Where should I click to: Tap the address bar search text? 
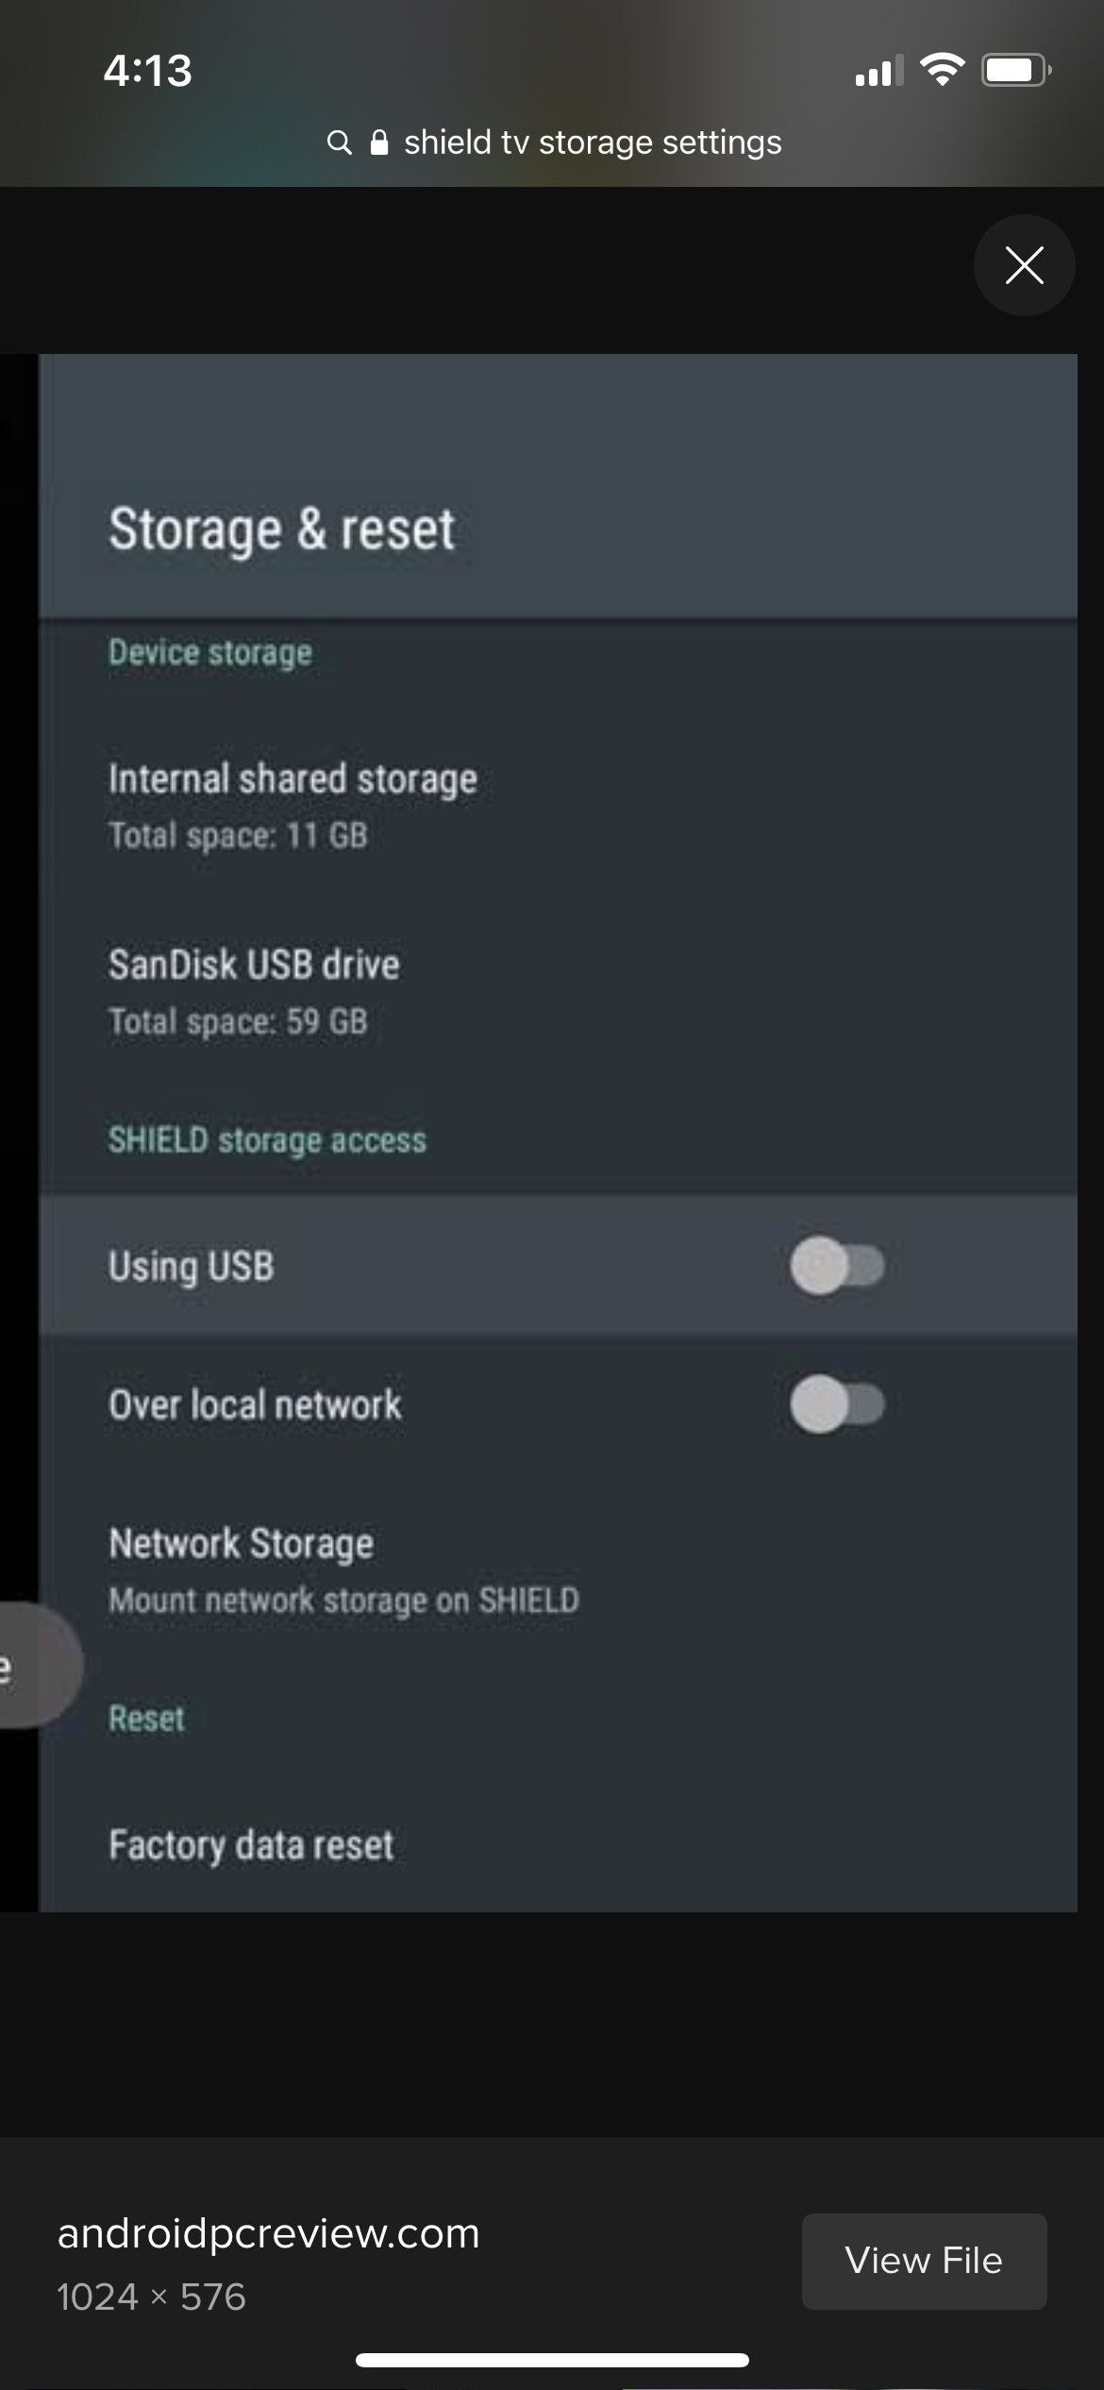593,143
